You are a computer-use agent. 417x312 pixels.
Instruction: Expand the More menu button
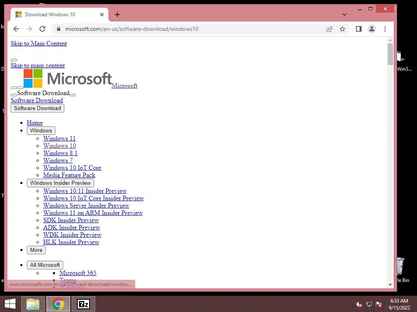tap(36, 250)
